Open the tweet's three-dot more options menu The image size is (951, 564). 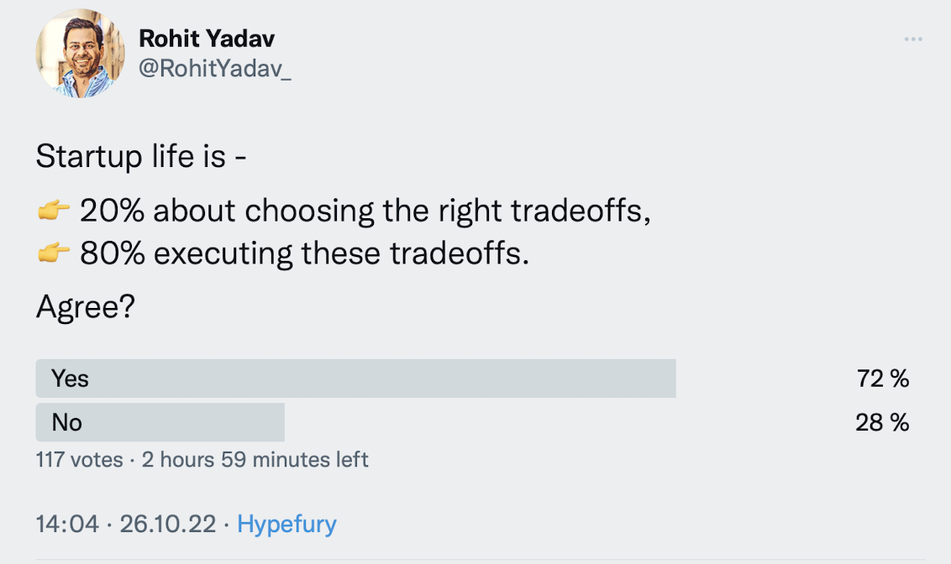pyautogui.click(x=913, y=39)
